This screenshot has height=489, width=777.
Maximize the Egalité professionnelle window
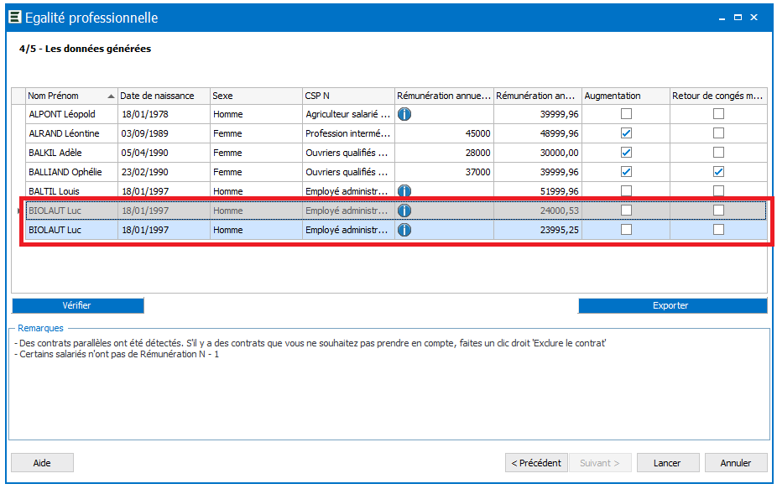738,18
